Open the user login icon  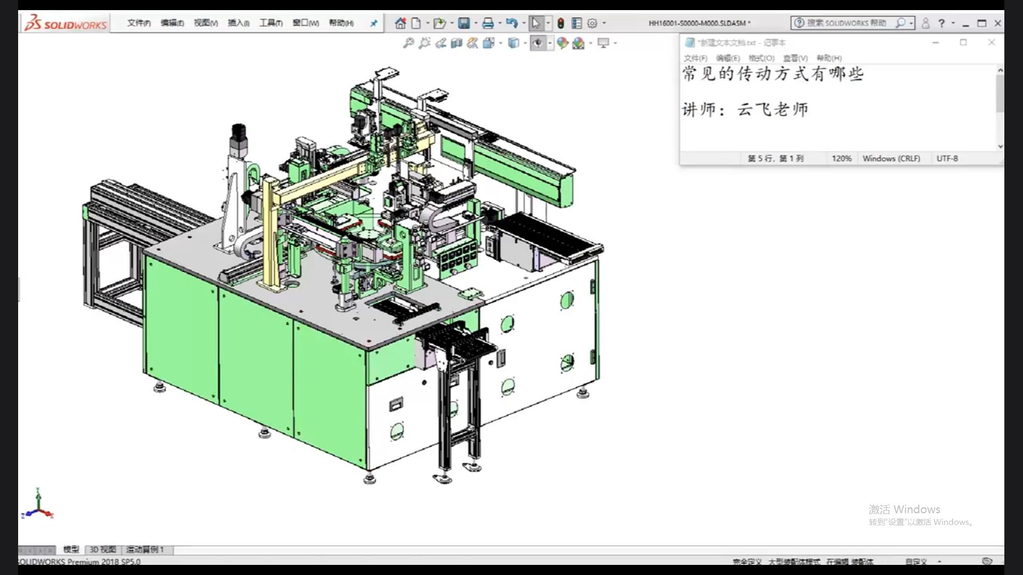[x=925, y=23]
